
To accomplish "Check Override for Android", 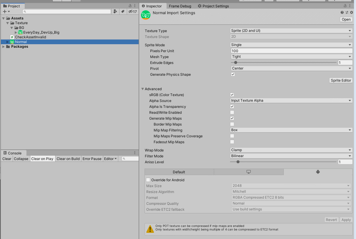I will tap(148, 180).
